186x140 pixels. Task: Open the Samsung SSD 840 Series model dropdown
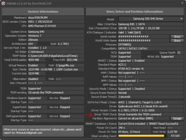pyautogui.click(x=151, y=19)
